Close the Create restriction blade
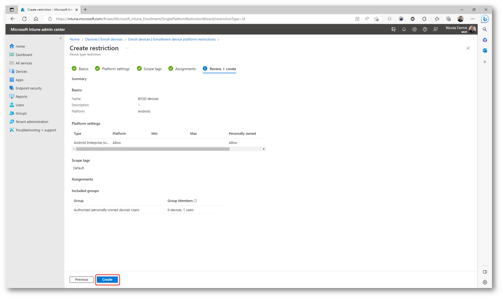Viewport: 503px width, 299px height. (468, 48)
